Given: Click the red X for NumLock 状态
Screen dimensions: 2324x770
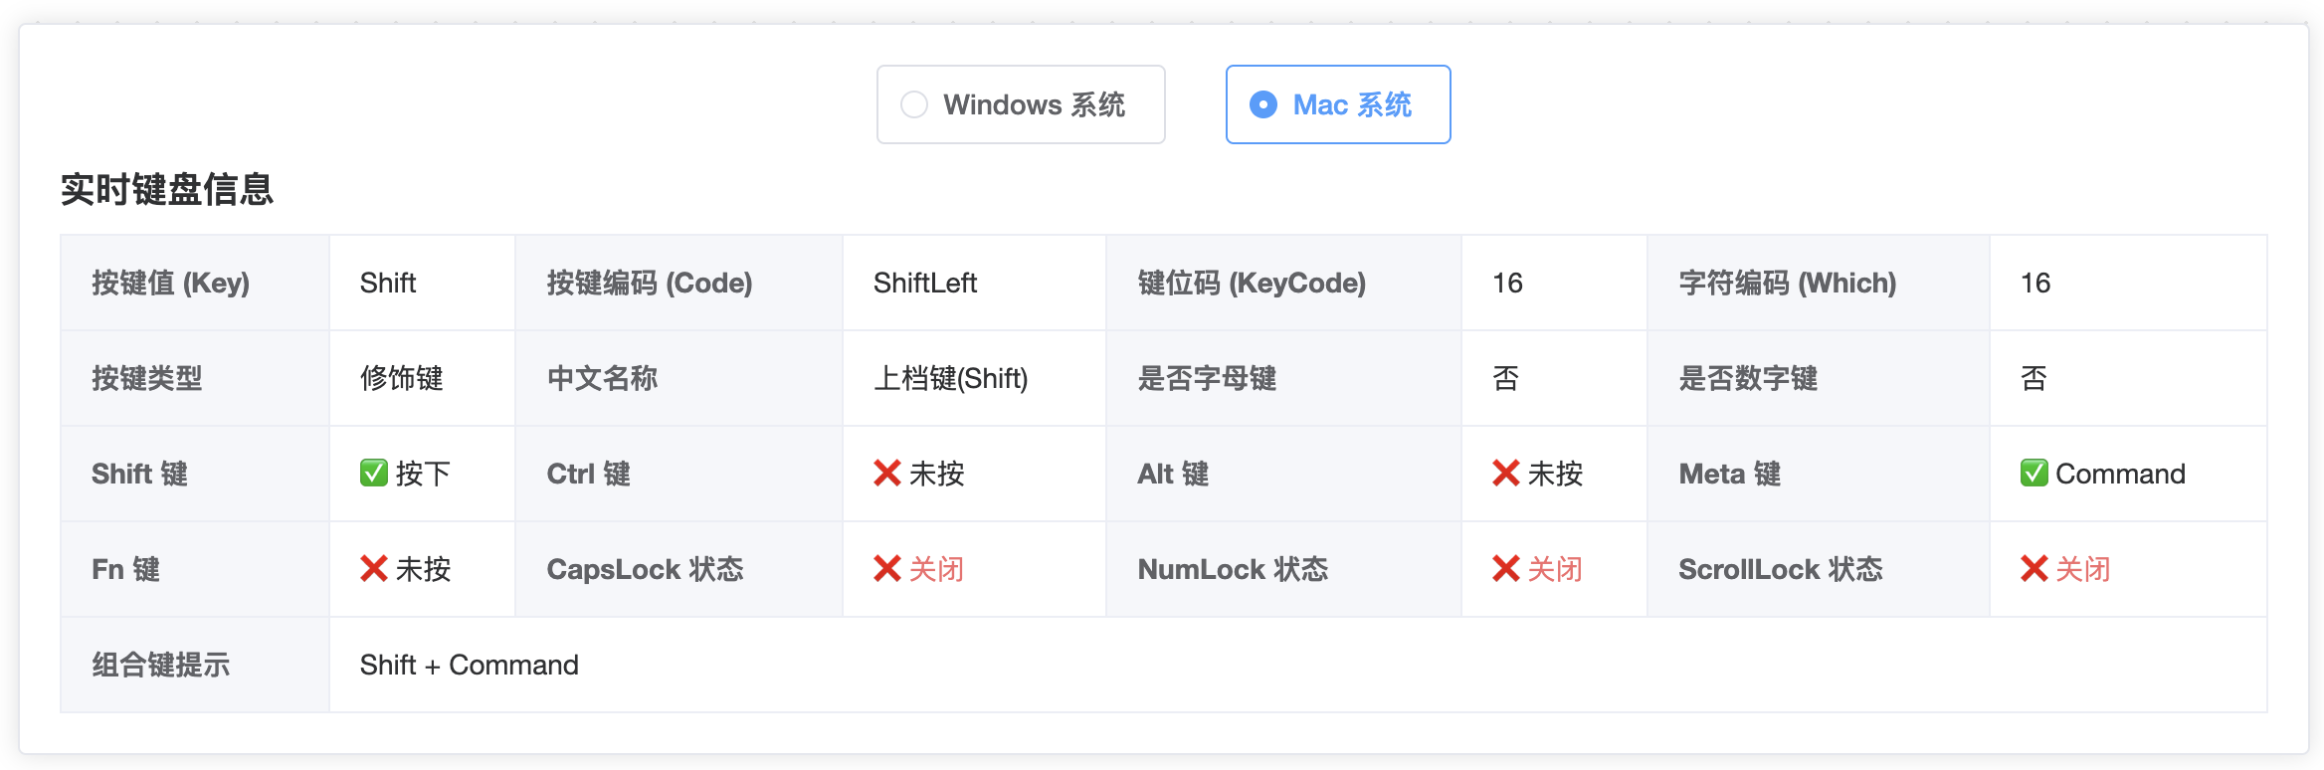Looking at the screenshot, I should 1505,569.
